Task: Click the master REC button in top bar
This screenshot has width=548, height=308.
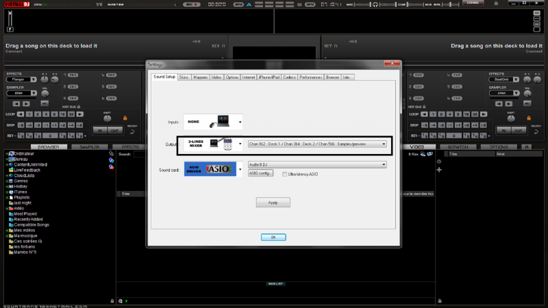Action: coord(192,5)
